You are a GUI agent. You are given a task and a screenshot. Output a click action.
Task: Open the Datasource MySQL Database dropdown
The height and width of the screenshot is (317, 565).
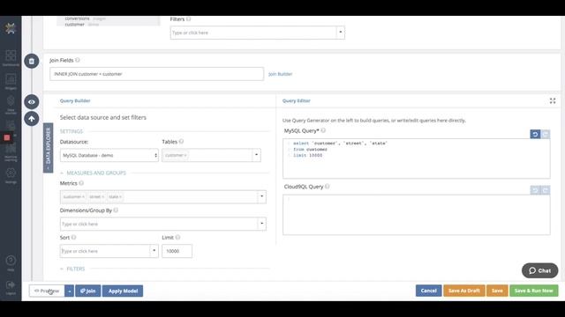(109, 155)
